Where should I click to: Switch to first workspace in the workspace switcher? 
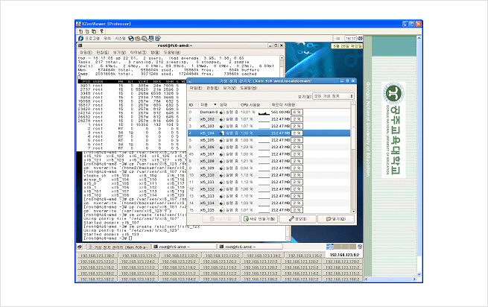click(330, 247)
